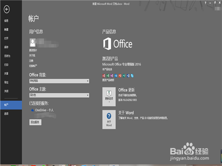Open the 信息 (Info) menu item
Screen dimensions: 222x166
(6, 21)
